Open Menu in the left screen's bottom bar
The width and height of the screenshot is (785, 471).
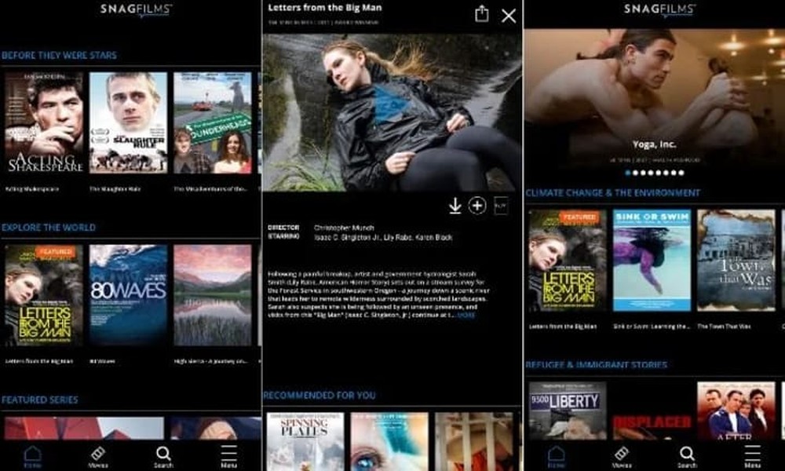228,456
